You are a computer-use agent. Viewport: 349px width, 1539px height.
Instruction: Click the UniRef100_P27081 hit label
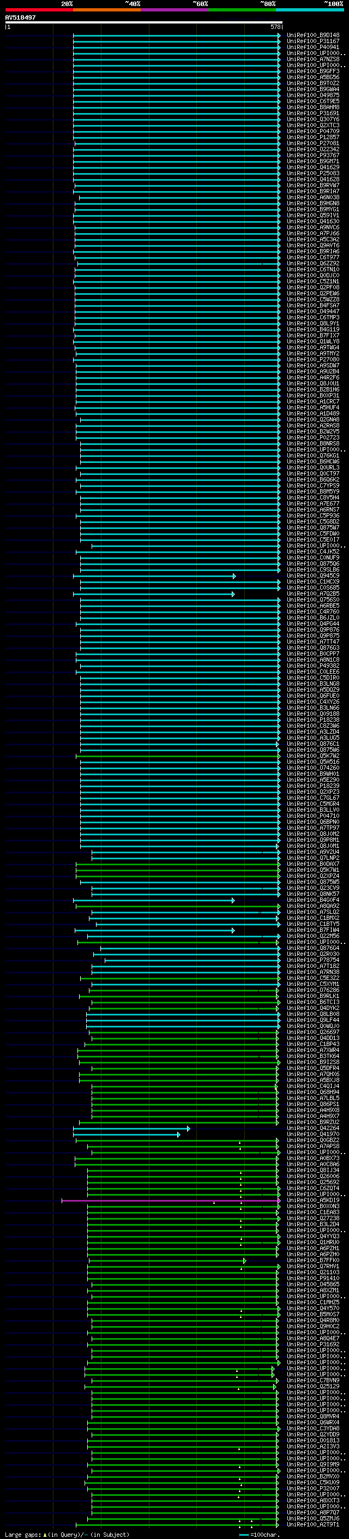[312, 144]
